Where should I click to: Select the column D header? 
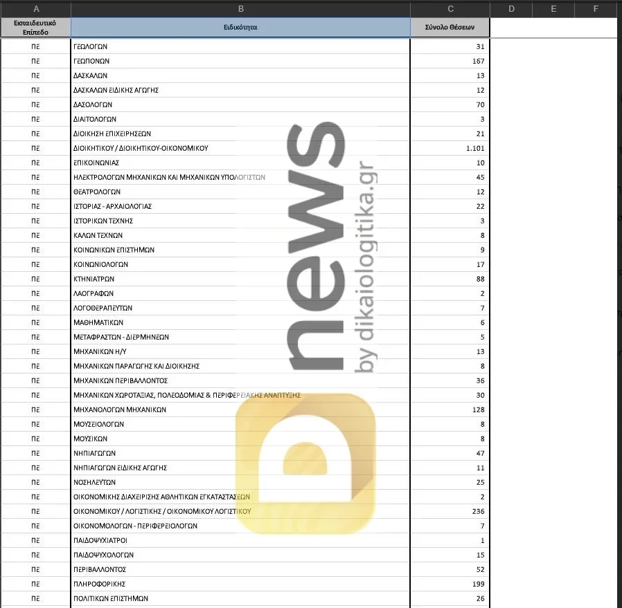pyautogui.click(x=511, y=9)
